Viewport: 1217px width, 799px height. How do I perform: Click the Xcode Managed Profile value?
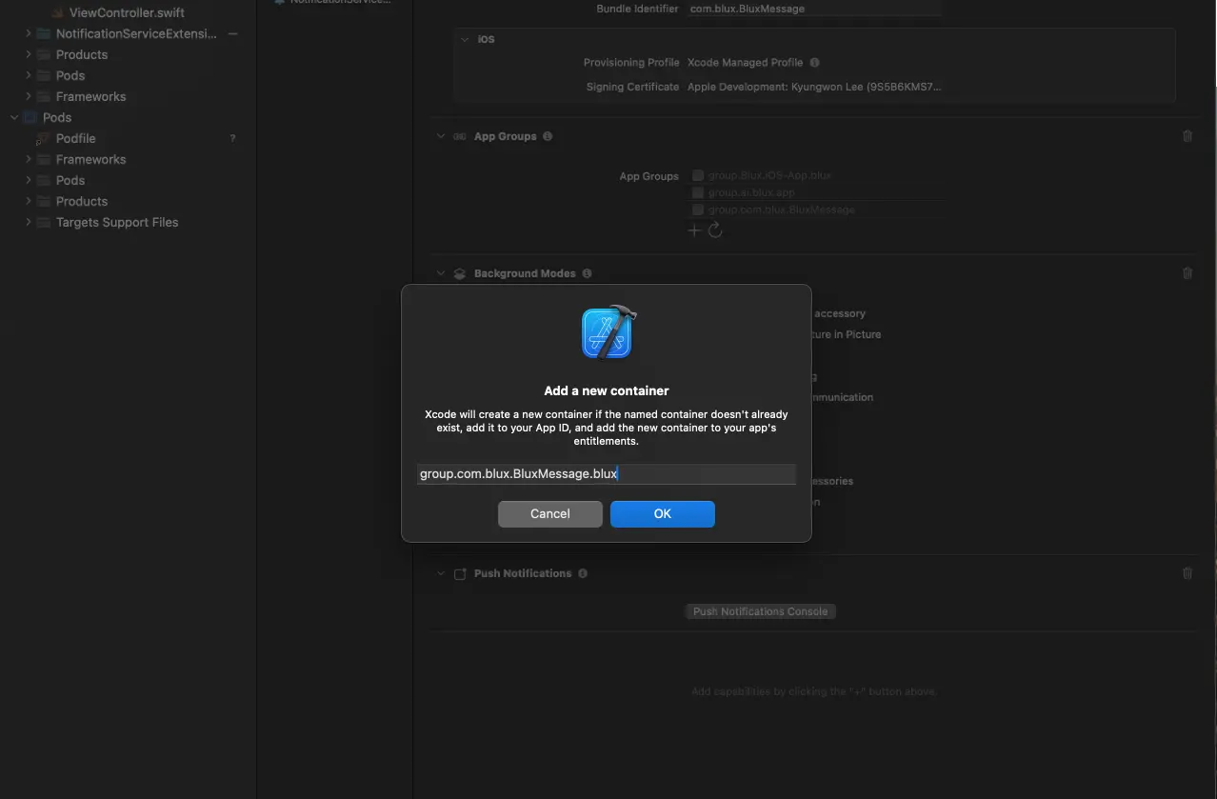[x=746, y=63]
